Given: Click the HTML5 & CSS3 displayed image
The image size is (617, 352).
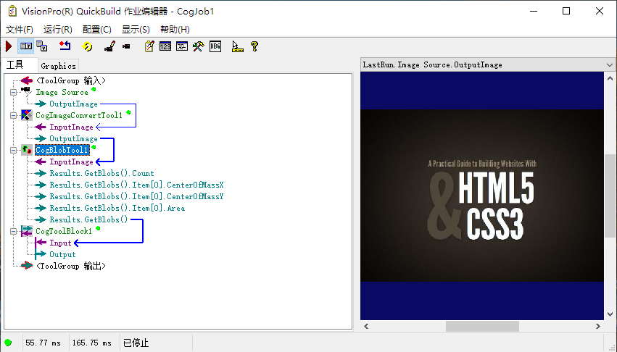Looking at the screenshot, I should 482,196.
